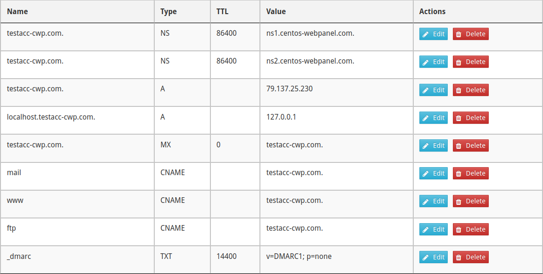Delete the MX record for testacc-cwp.com
The width and height of the screenshot is (543, 274).
[470, 145]
